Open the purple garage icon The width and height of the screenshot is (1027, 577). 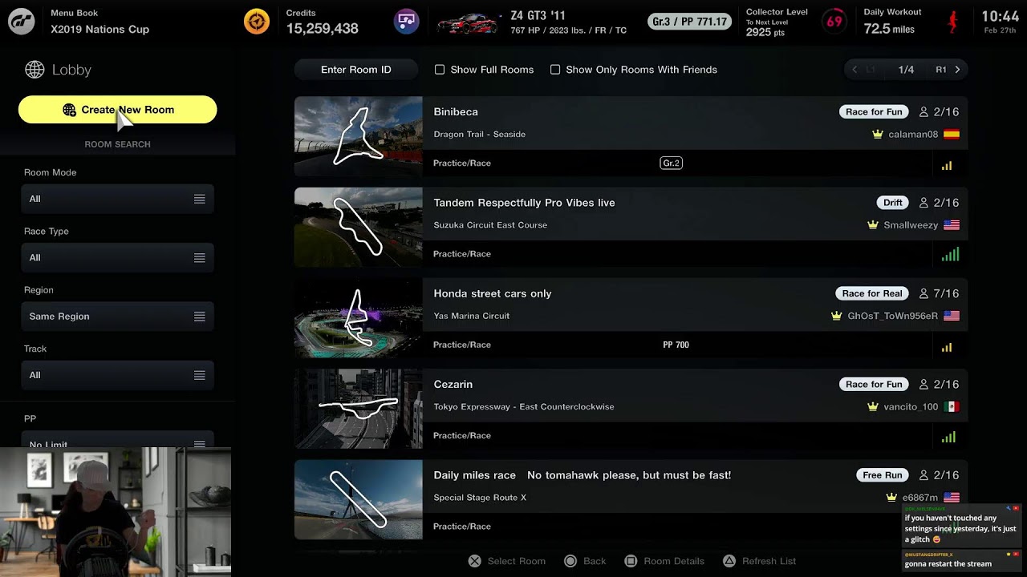(407, 21)
